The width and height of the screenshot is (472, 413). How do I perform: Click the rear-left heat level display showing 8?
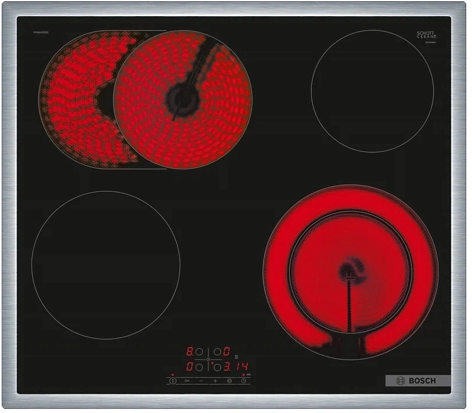tap(189, 352)
